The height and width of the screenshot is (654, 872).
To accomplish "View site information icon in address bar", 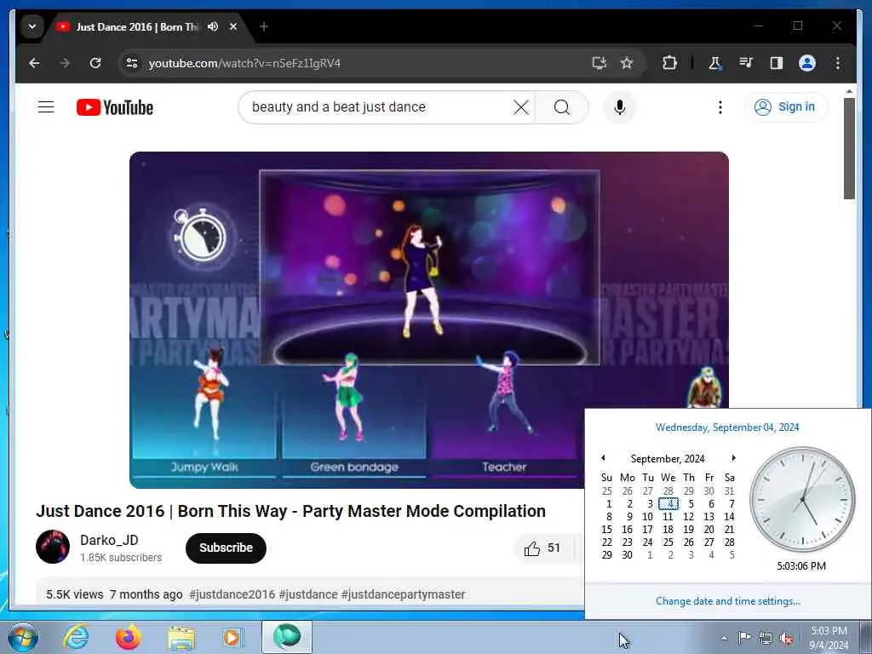I will tap(132, 63).
